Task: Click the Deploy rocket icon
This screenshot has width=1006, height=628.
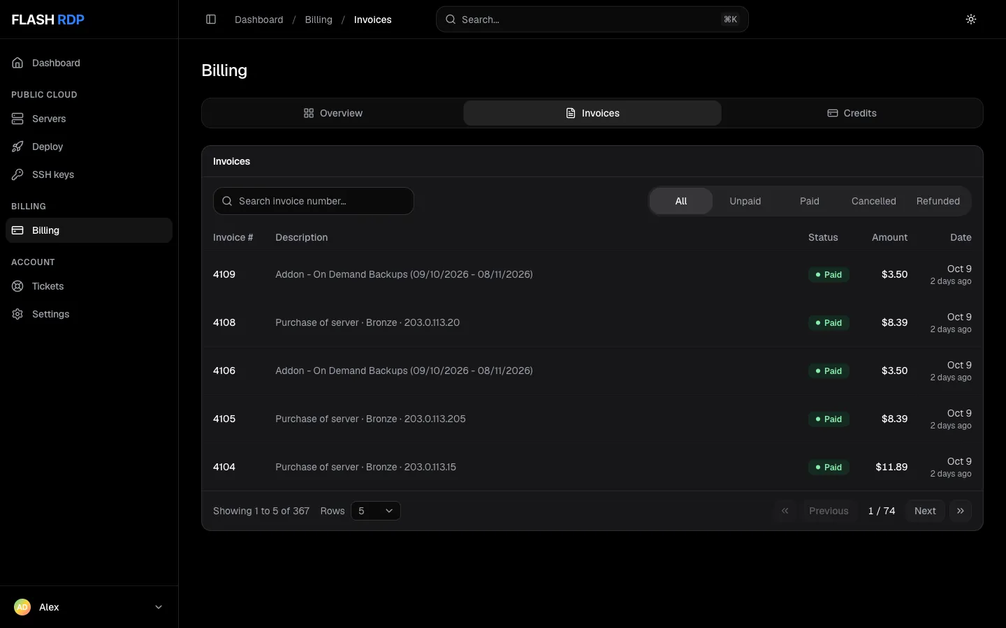Action: coord(17,147)
